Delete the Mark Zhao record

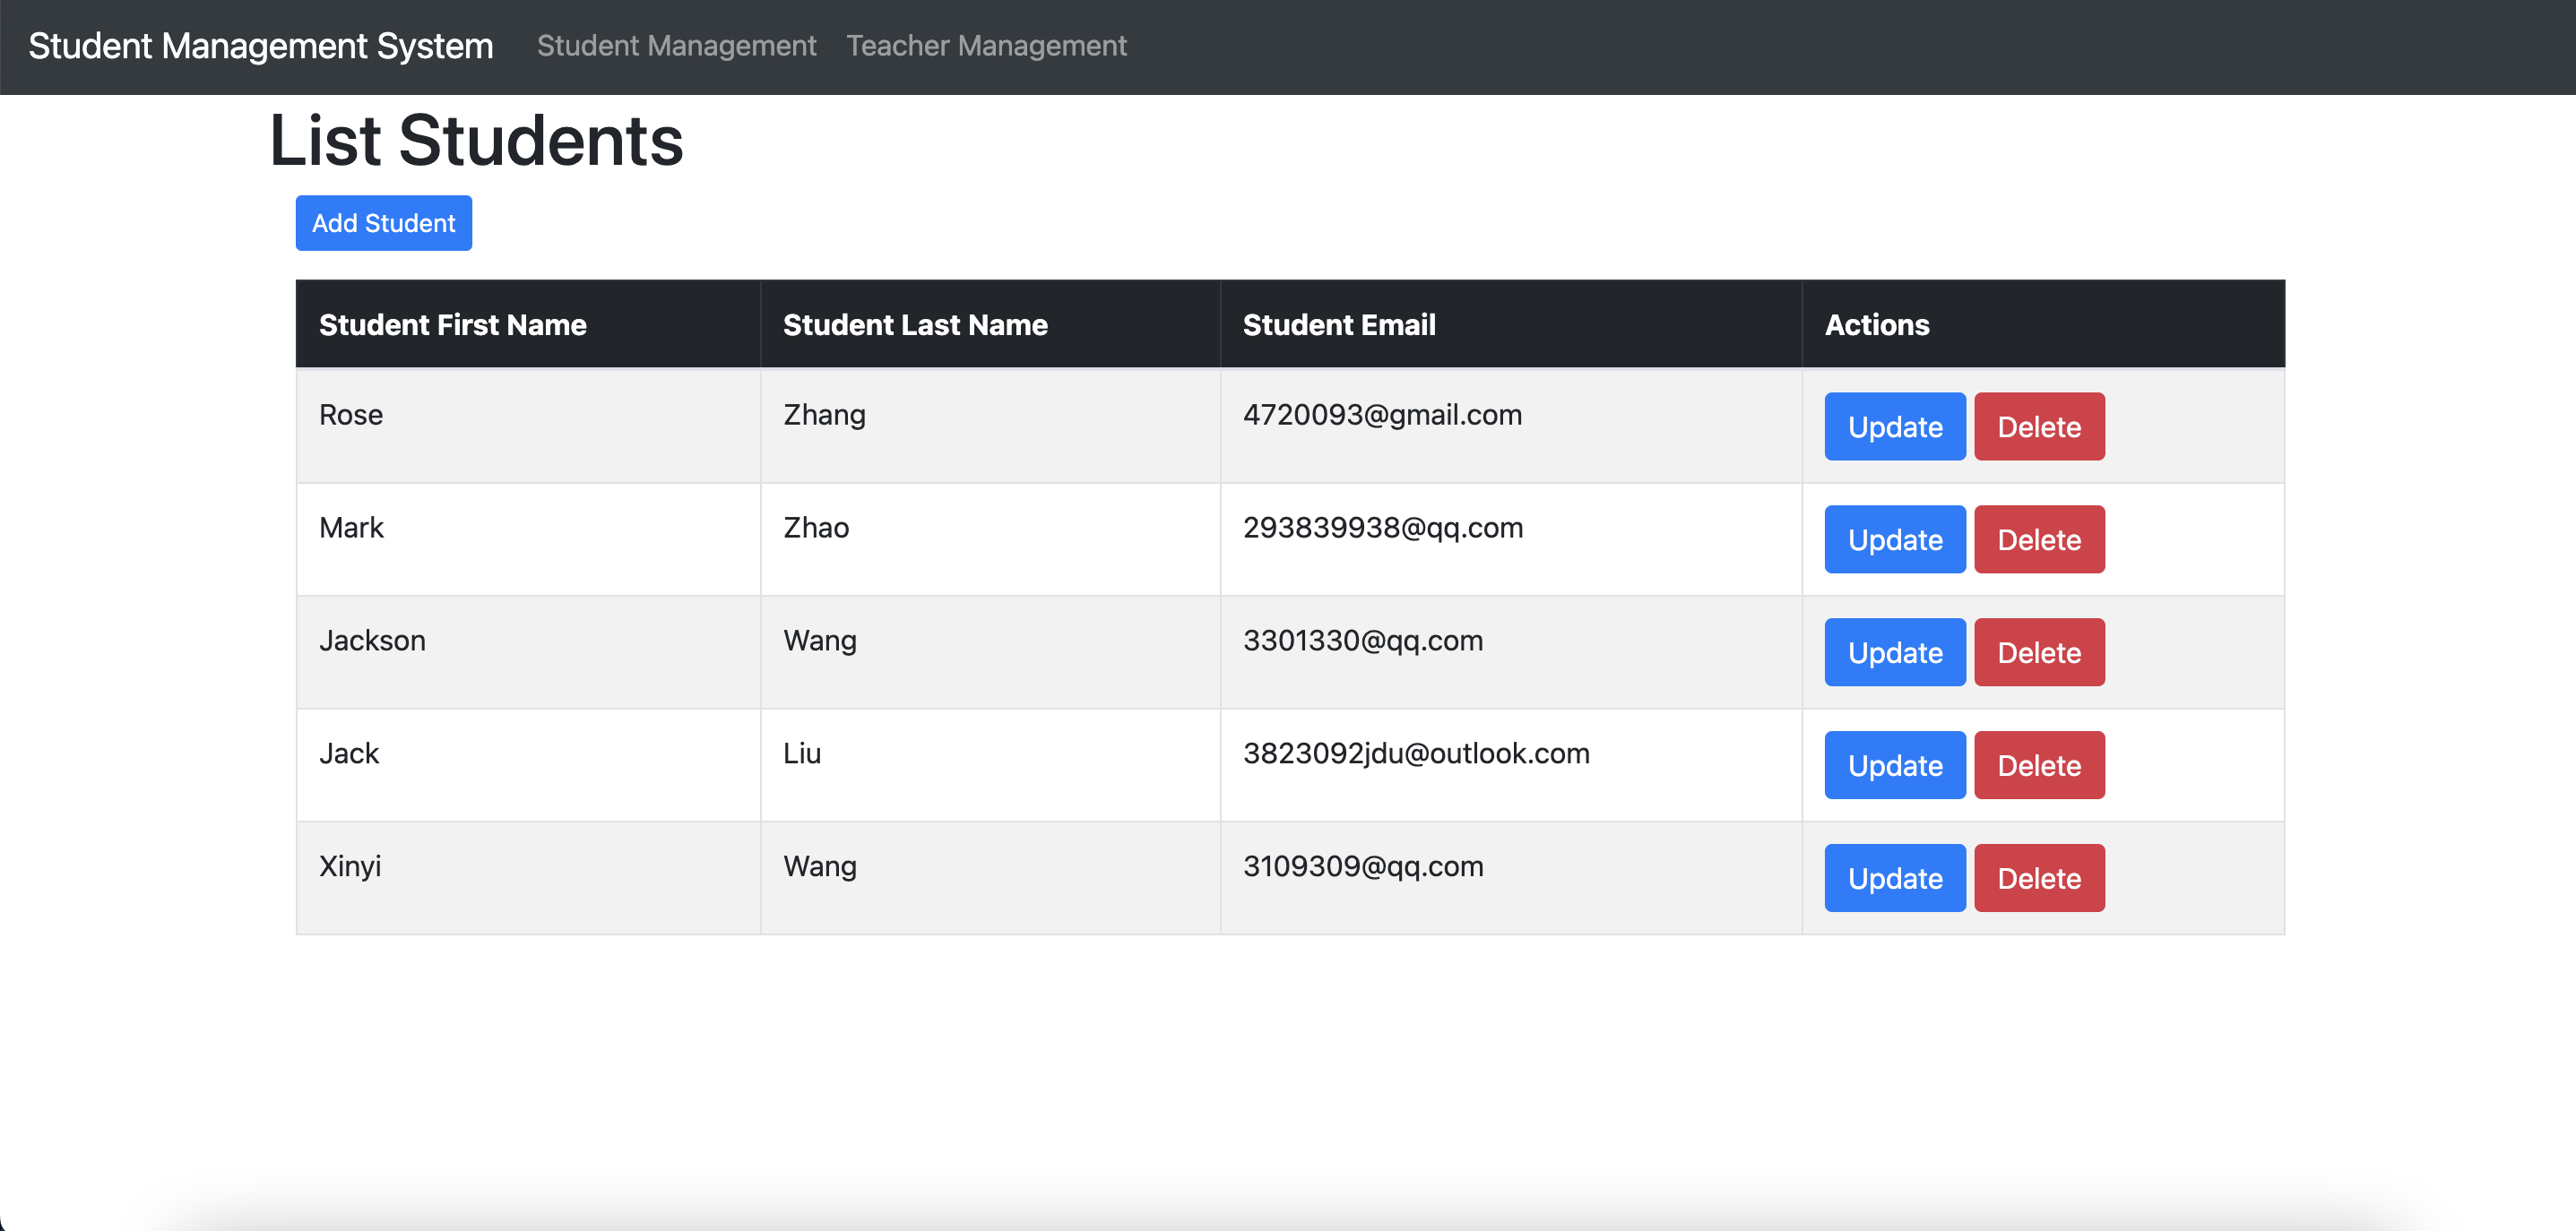(2039, 539)
